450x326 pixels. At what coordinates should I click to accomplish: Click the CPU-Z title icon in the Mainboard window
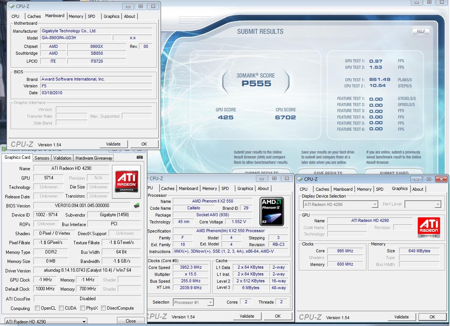(x=11, y=6)
